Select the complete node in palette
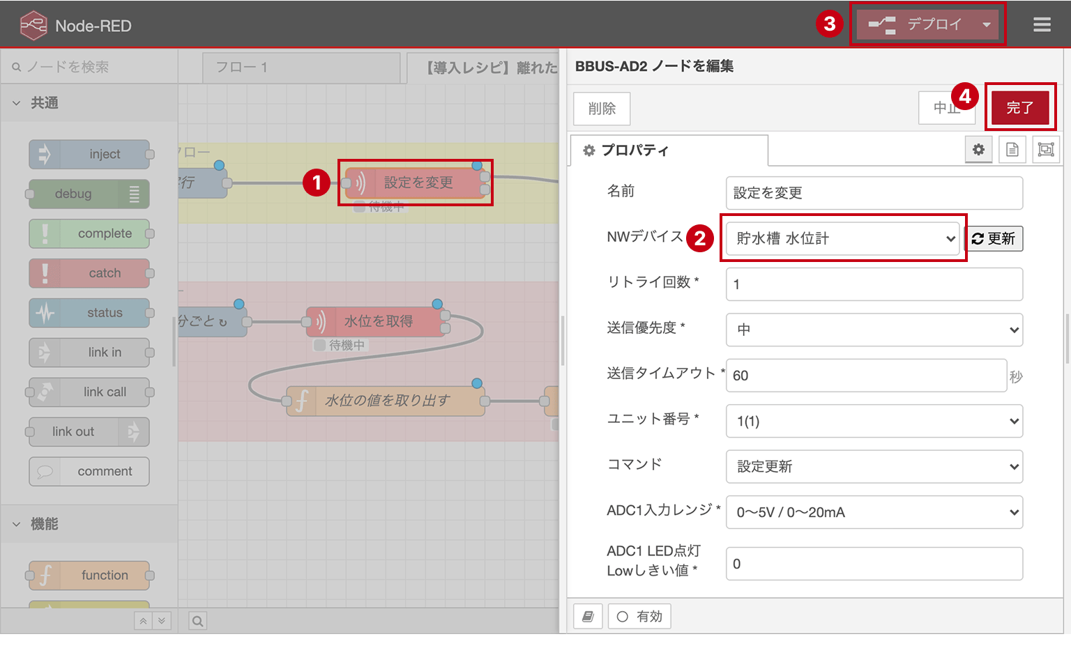1071x655 pixels. coord(89,233)
